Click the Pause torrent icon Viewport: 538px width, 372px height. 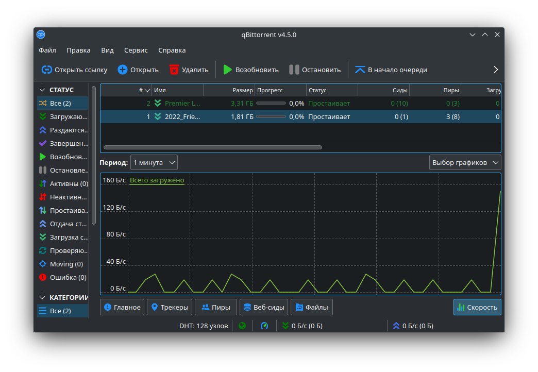coord(294,70)
